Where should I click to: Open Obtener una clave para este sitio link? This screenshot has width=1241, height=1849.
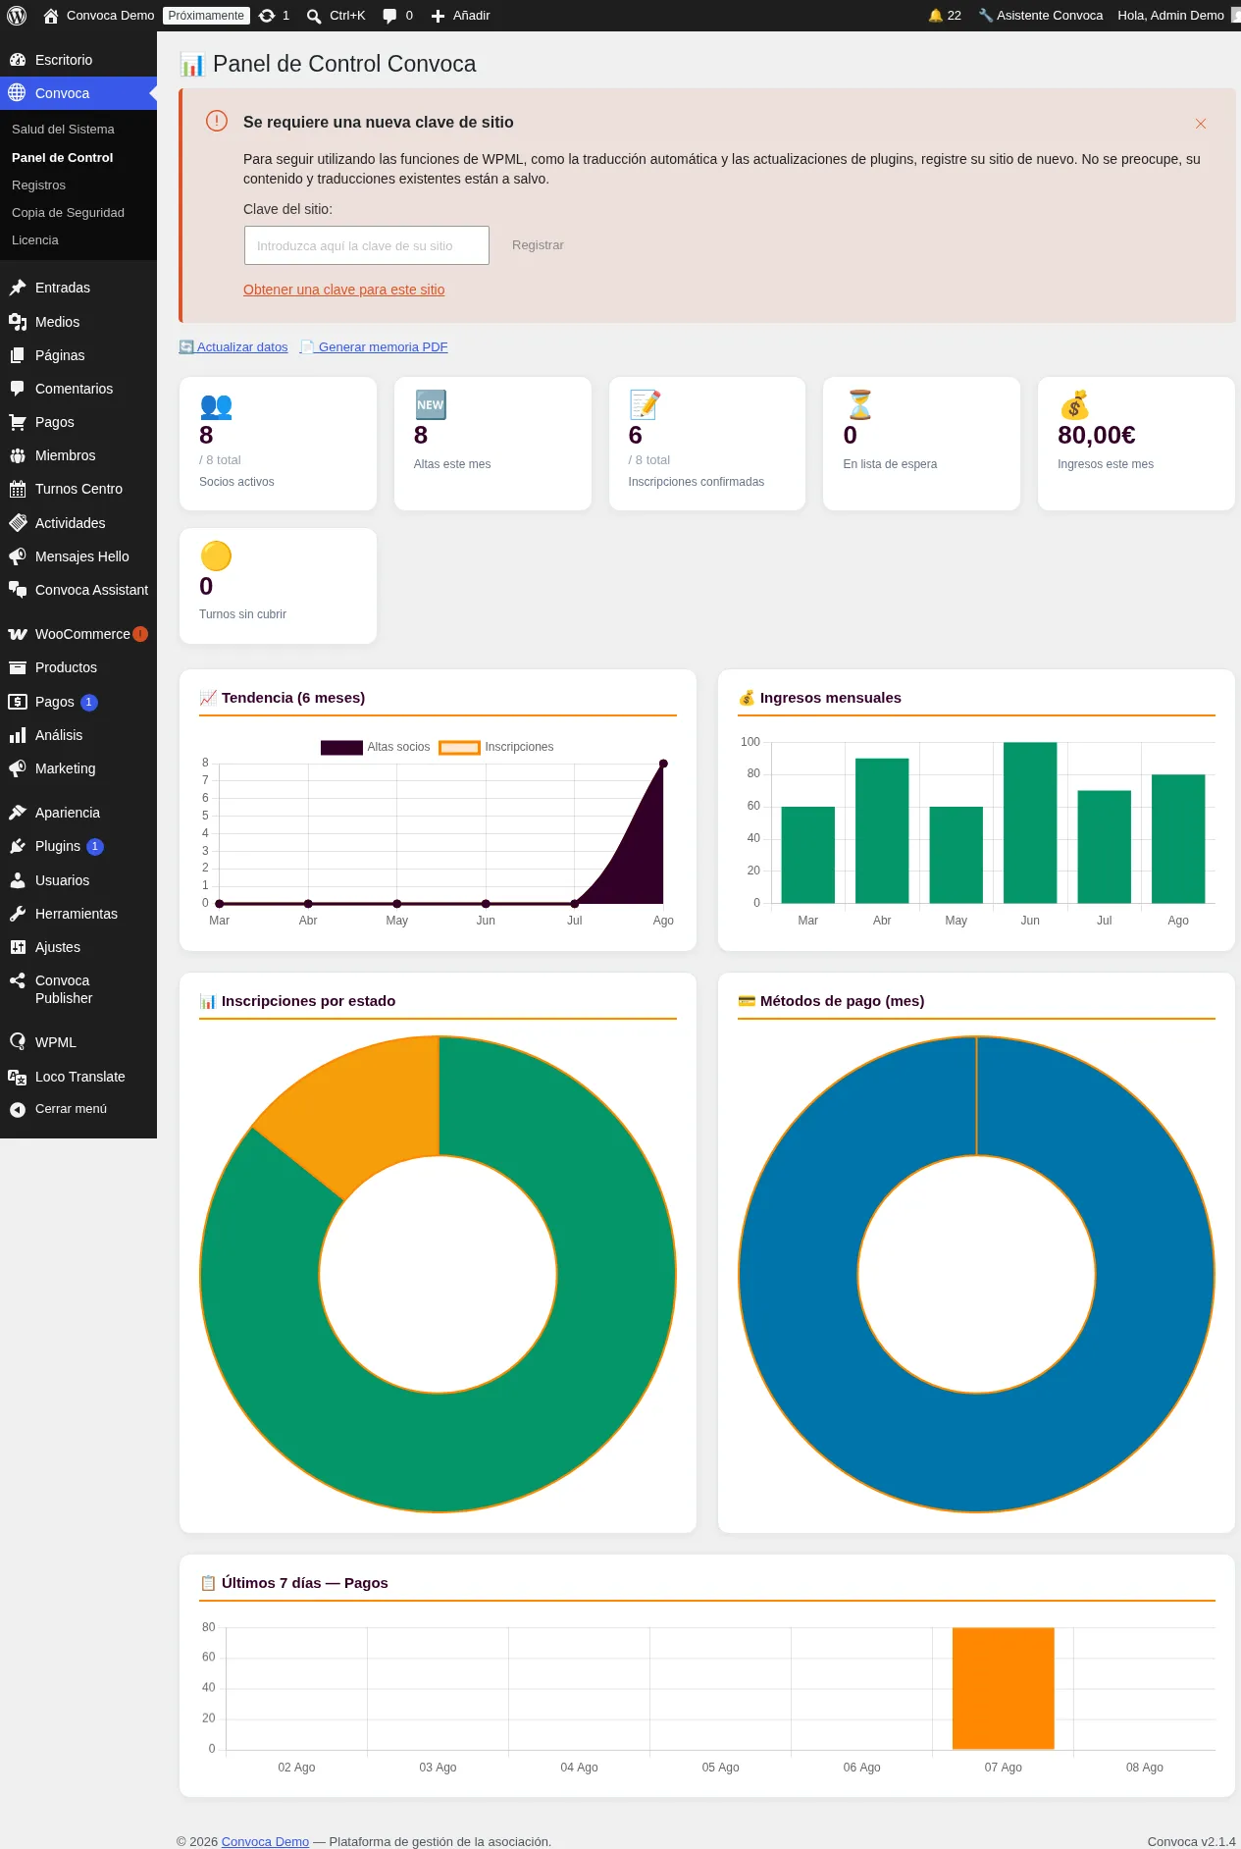click(x=344, y=290)
